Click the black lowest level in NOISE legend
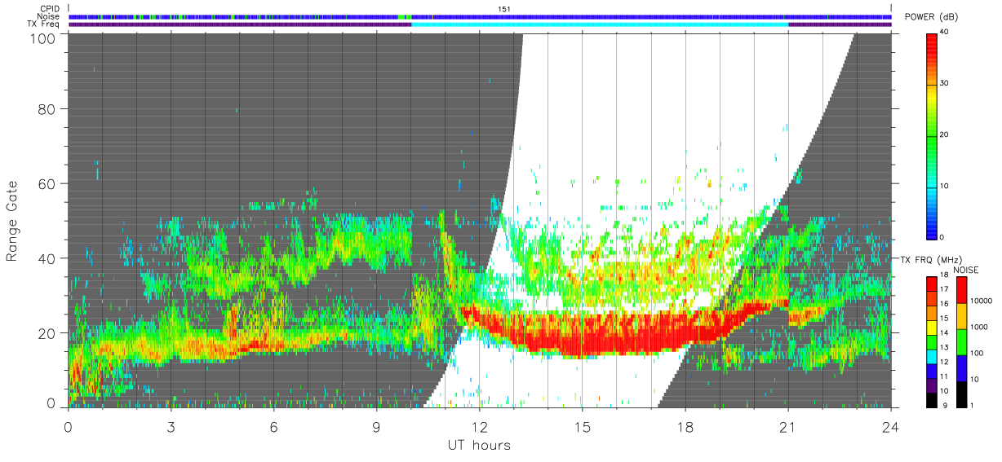This screenshot has width=1002, height=462. coord(961,394)
